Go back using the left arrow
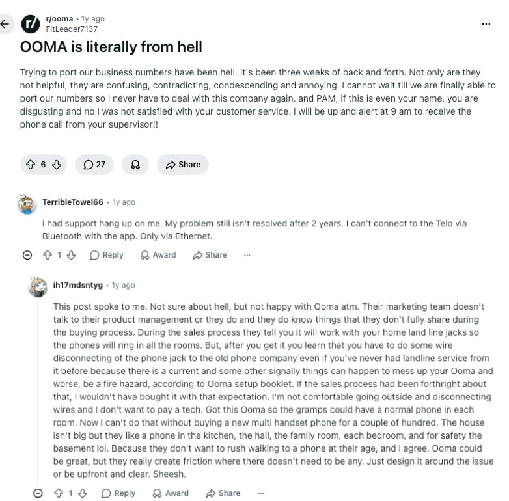The width and height of the screenshot is (509, 501). click(5, 24)
